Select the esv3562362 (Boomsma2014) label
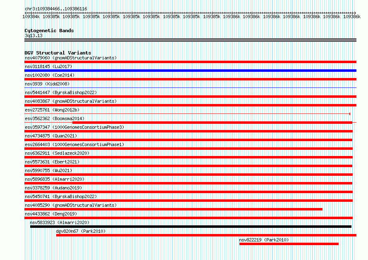The width and height of the screenshot is (368, 260). click(55, 118)
